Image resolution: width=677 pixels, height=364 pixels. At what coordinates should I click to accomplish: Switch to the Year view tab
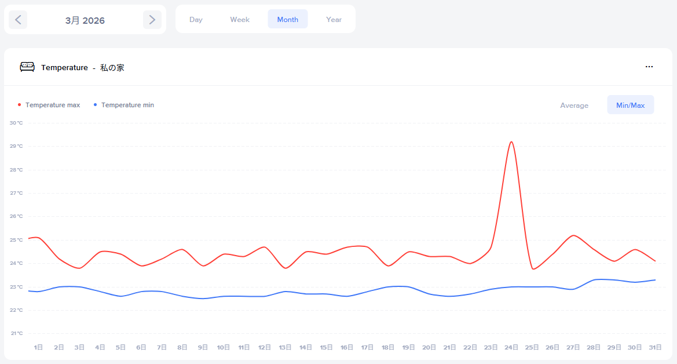(x=334, y=20)
